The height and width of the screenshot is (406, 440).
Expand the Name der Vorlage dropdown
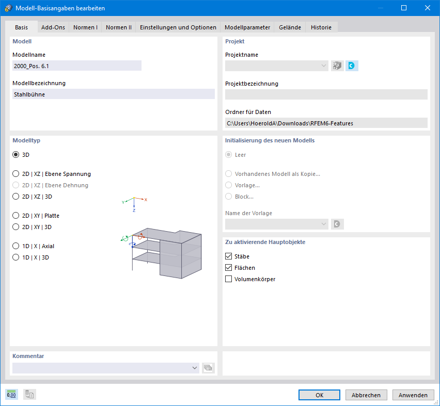324,224
